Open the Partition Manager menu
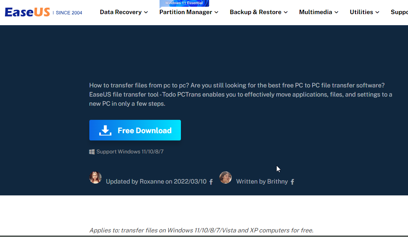This screenshot has width=408, height=237. (189, 12)
